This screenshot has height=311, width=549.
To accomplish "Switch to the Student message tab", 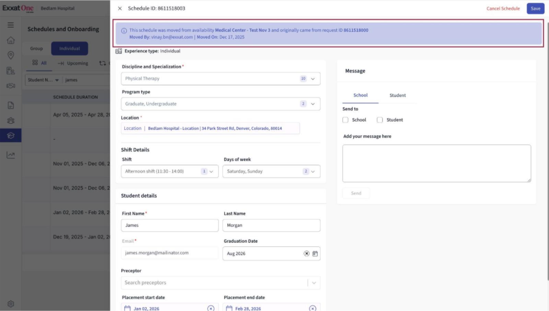I will [397, 95].
